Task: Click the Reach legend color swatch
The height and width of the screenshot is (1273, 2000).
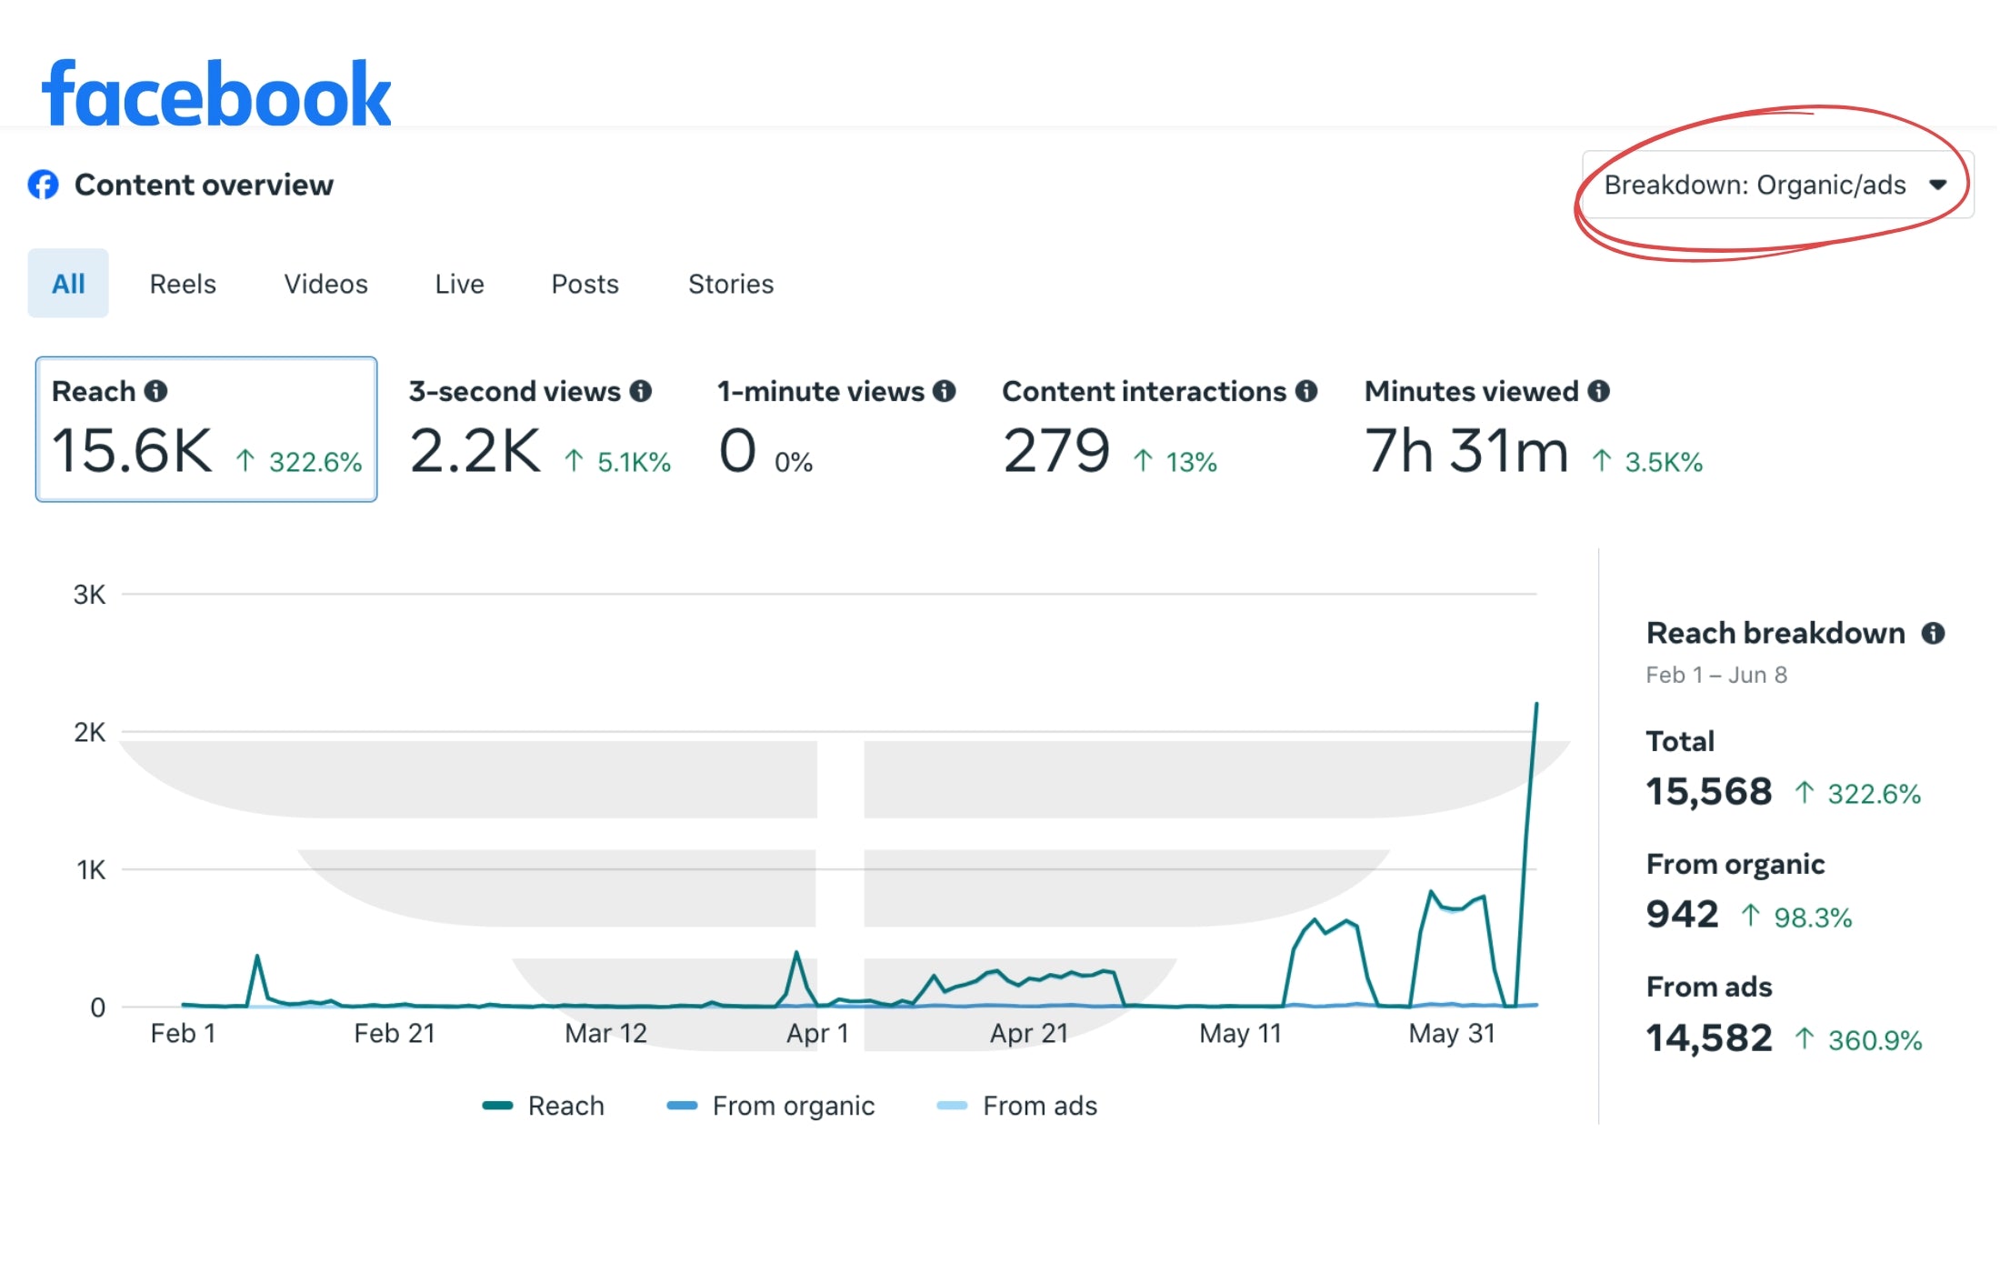Action: [498, 1106]
